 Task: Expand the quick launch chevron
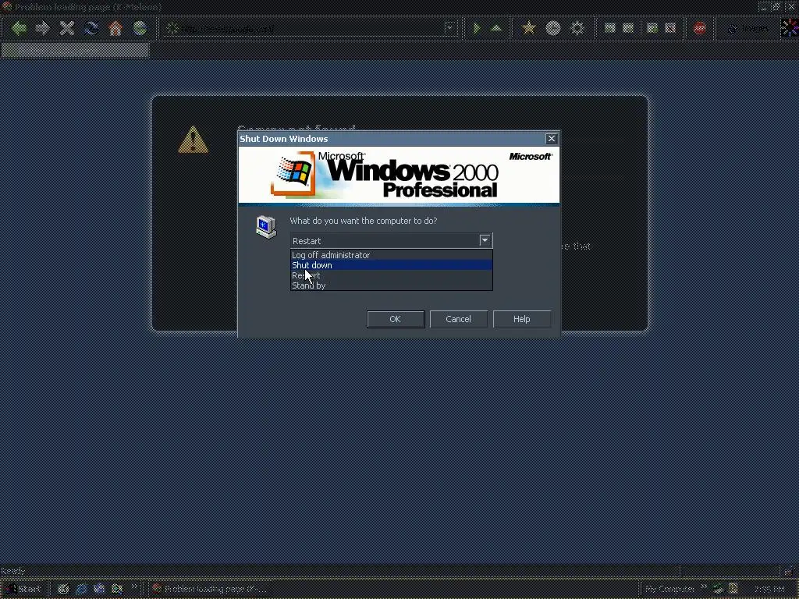click(x=134, y=587)
